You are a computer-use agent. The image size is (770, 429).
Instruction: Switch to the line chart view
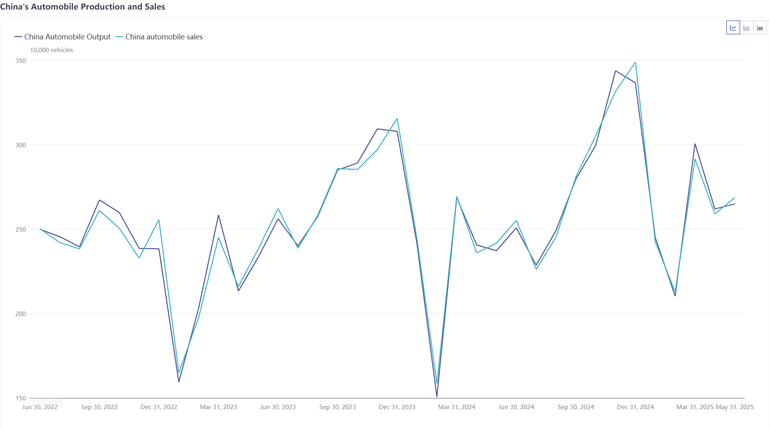coord(733,28)
